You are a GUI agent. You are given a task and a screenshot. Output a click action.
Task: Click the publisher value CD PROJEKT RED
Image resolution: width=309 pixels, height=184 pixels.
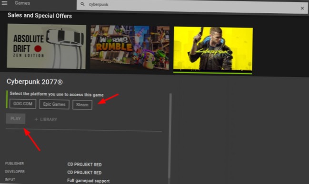[84, 165]
